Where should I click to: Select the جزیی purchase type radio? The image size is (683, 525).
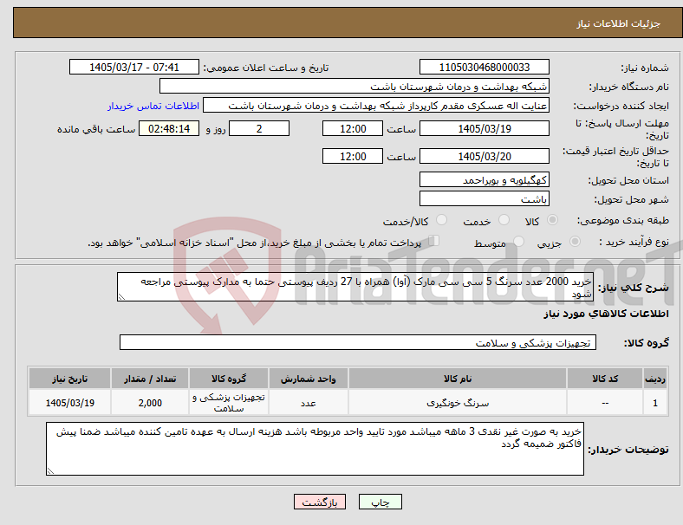pos(575,241)
